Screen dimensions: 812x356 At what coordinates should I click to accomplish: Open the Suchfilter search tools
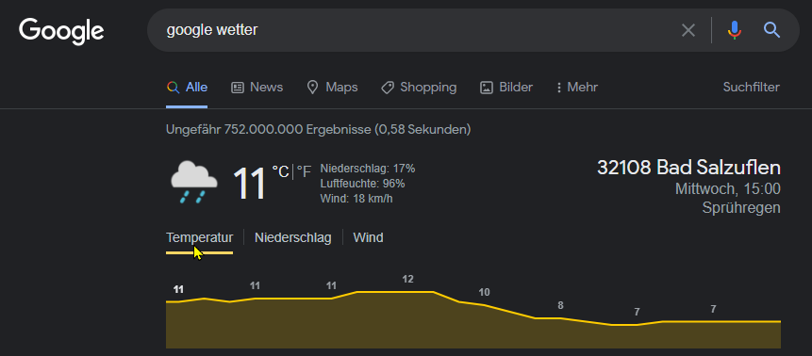(x=751, y=88)
